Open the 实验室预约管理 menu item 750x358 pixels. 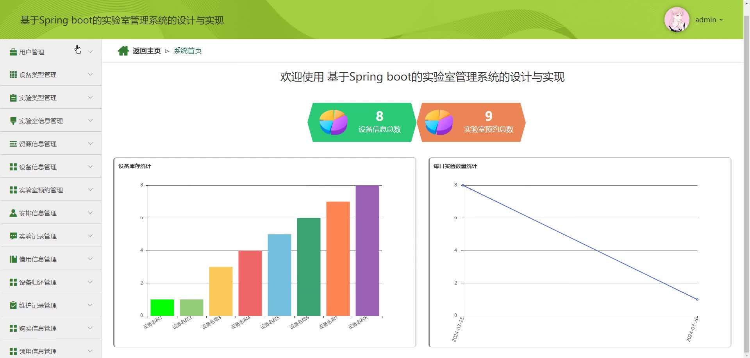point(51,190)
